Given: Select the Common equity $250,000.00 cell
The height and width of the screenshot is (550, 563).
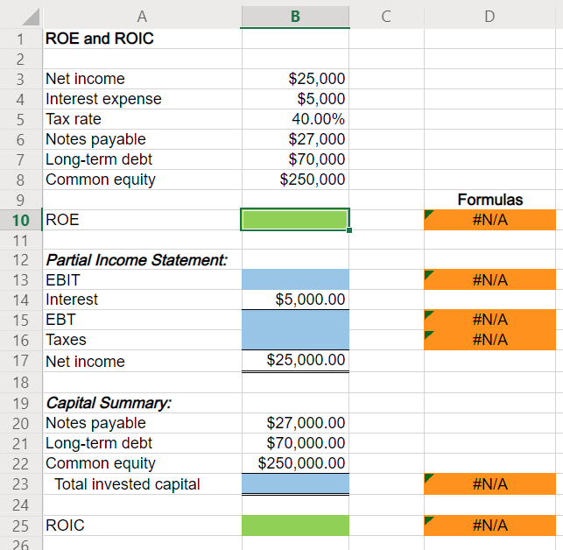Looking at the screenshot, I should (x=295, y=463).
